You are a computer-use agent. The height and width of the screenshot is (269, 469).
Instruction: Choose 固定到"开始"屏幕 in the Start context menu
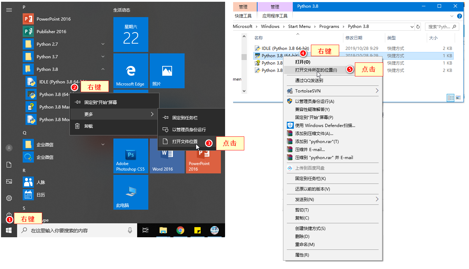point(114,103)
